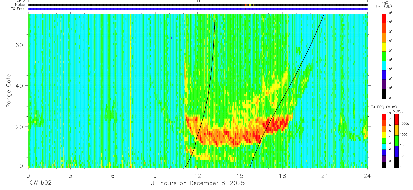This screenshot has height=190, width=413.
Task: Click the blue TX Freq strip above plot
Action: coord(197,9)
